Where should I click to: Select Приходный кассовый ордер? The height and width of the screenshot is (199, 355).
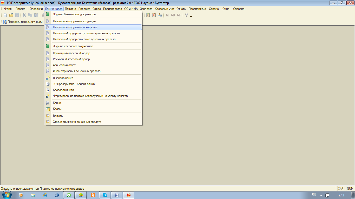pos(93,53)
